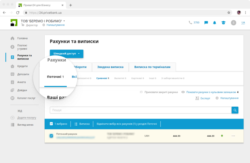Click into the Пошук search field
250x163 pixels.
pyautogui.click(x=140, y=110)
